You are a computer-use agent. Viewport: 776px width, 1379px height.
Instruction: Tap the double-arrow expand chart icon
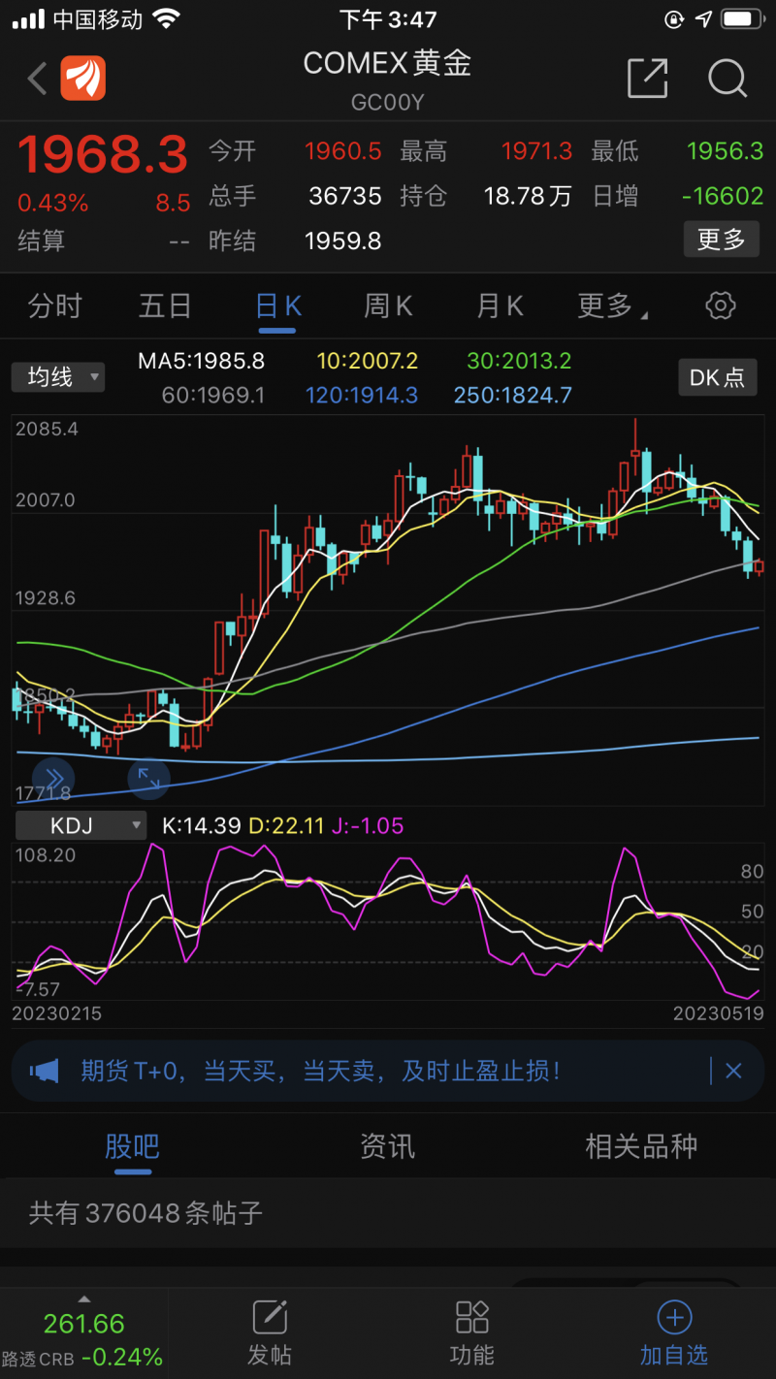[53, 778]
